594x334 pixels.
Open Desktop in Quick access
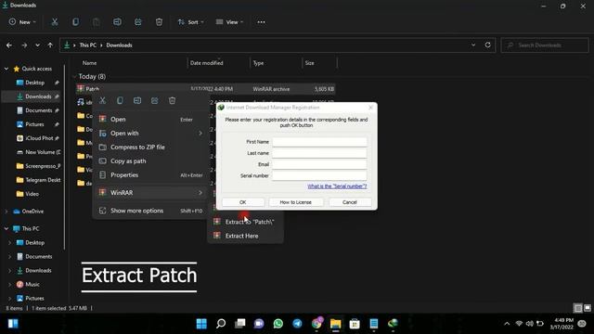tap(35, 83)
